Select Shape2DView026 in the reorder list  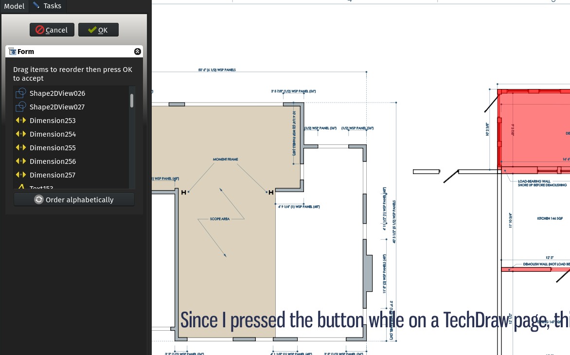tap(57, 93)
